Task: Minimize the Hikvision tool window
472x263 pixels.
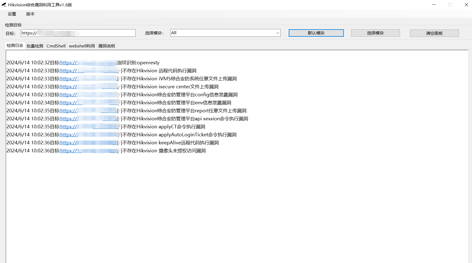Action: [x=434, y=5]
